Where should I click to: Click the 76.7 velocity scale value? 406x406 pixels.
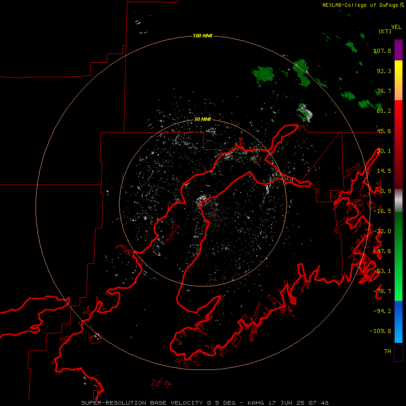click(x=384, y=91)
